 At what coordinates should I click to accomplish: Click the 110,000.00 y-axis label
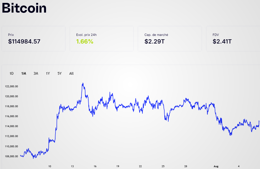click(12, 146)
